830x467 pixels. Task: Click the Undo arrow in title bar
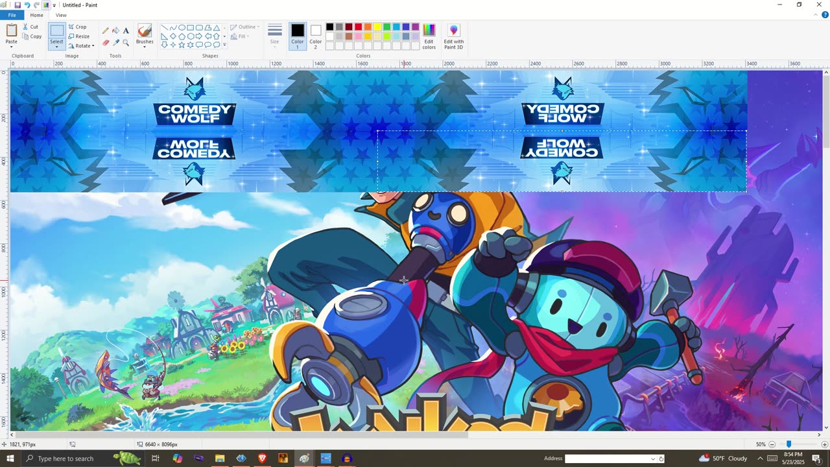(27, 5)
